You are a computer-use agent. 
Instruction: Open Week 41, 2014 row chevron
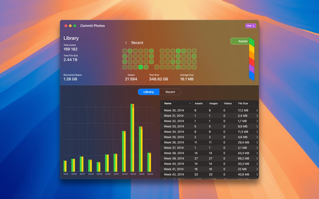[257, 169]
